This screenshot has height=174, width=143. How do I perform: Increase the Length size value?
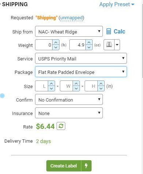click(x=51, y=84)
